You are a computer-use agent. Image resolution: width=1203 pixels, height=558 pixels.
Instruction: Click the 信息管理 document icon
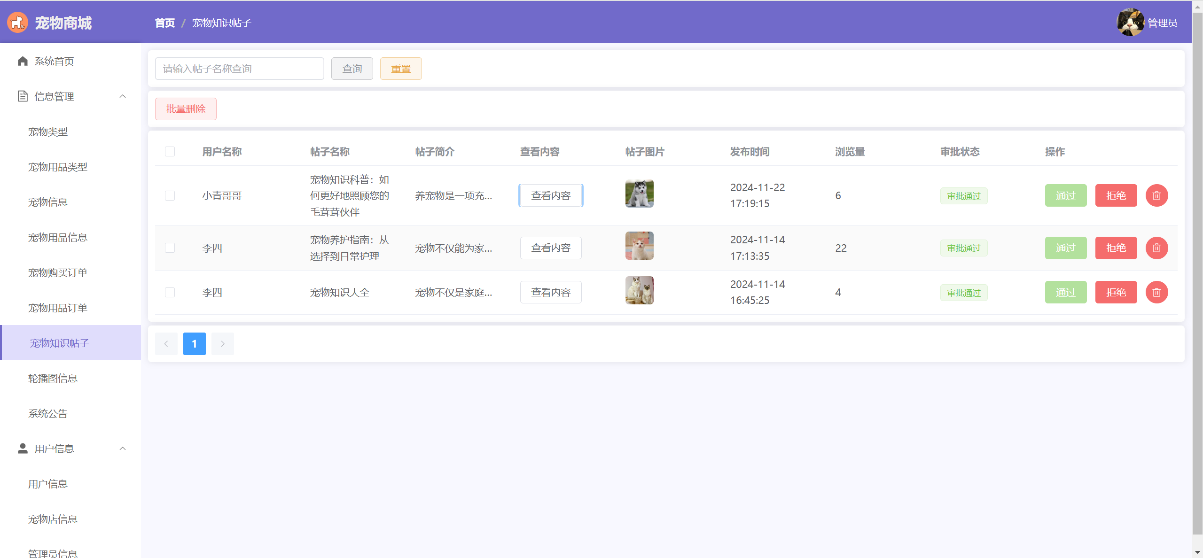coord(23,96)
